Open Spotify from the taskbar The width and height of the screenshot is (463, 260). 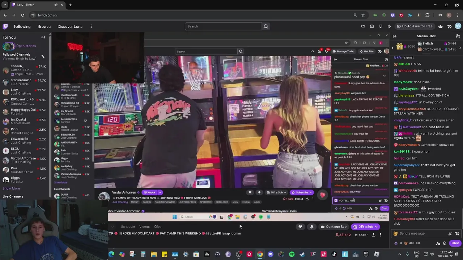point(292,254)
